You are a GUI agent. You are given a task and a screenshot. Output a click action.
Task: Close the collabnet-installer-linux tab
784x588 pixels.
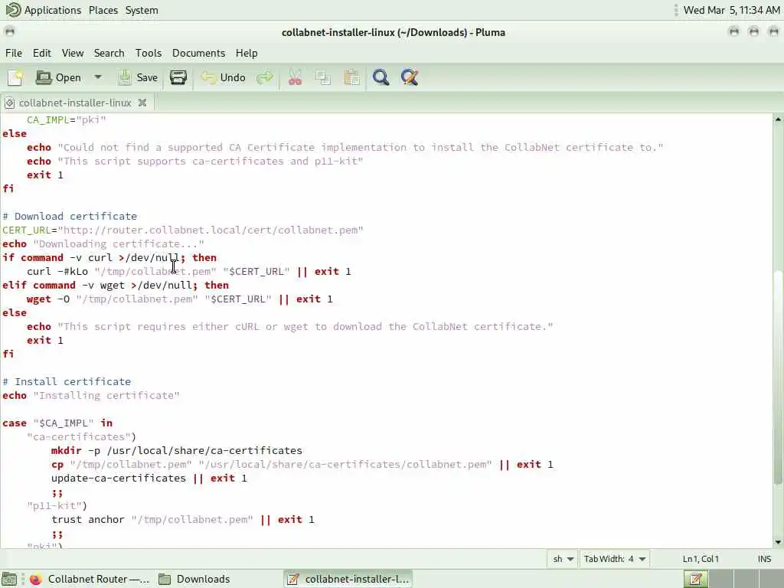click(142, 103)
